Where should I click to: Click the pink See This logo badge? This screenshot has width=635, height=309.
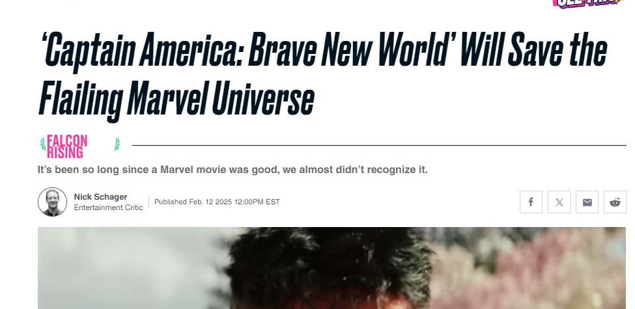(x=587, y=3)
